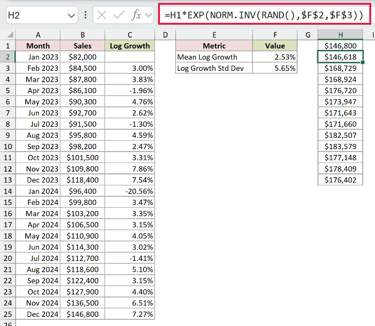375x326 pixels.
Task: Click the Enter checkmark icon in formula bar
Action: [x=119, y=15]
